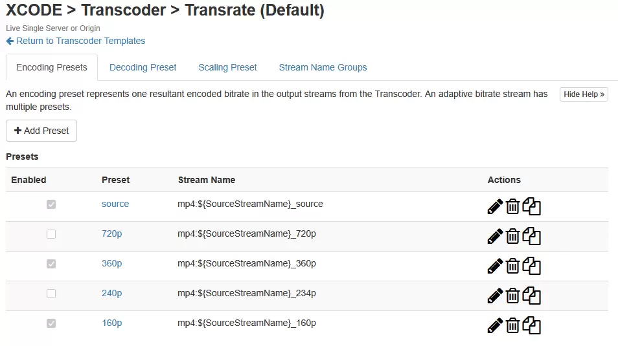
Task: Delete the source preset via trash icon
Action: click(513, 206)
